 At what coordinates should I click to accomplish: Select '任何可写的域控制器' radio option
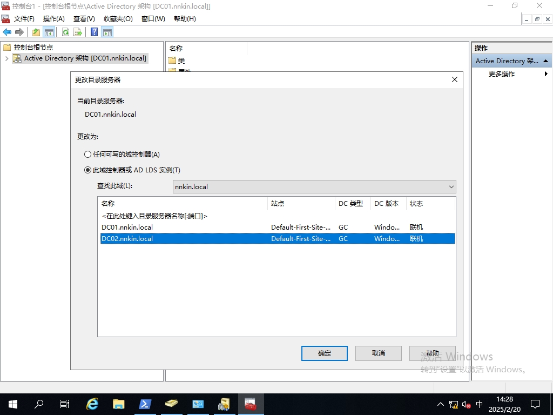click(x=88, y=155)
